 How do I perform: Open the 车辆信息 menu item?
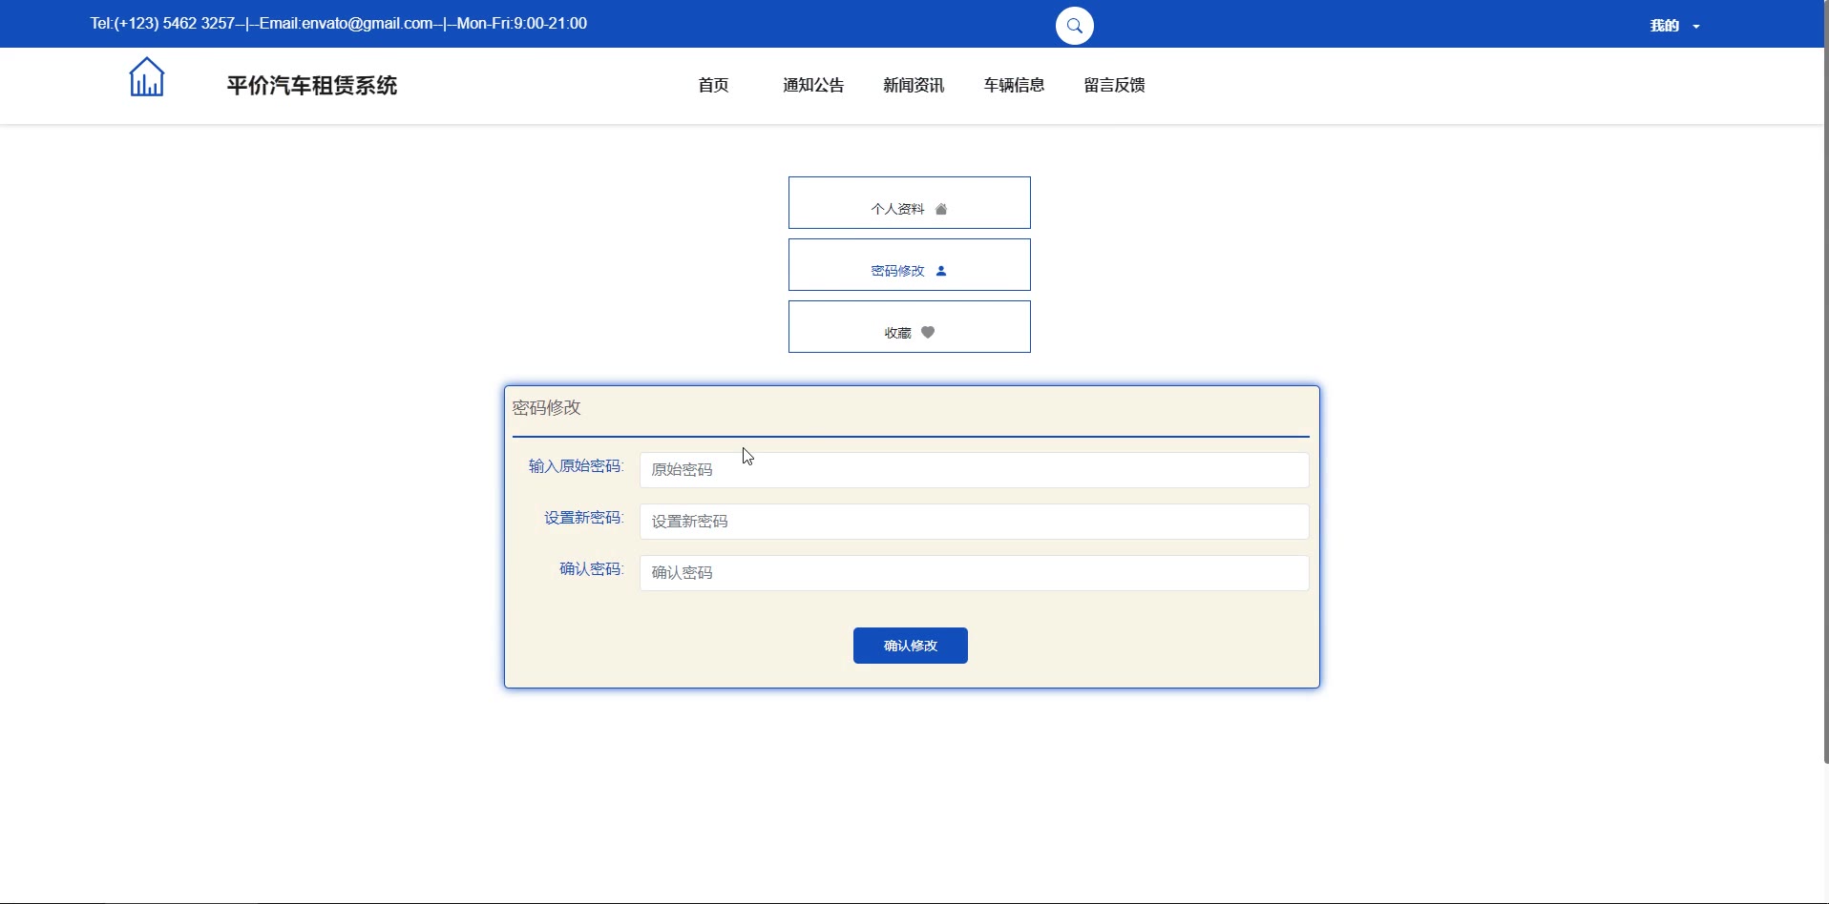(x=1014, y=85)
